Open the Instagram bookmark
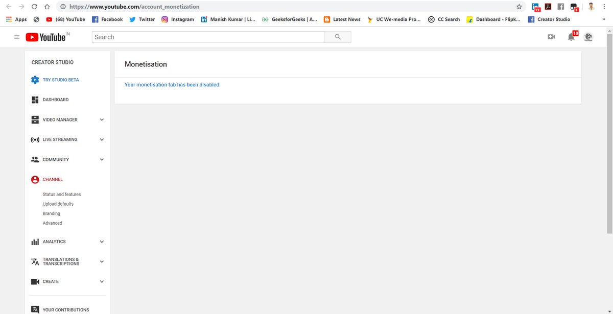This screenshot has width=613, height=314. tap(178, 19)
